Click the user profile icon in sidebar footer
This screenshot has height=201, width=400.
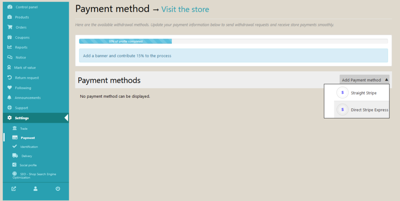tap(36, 189)
